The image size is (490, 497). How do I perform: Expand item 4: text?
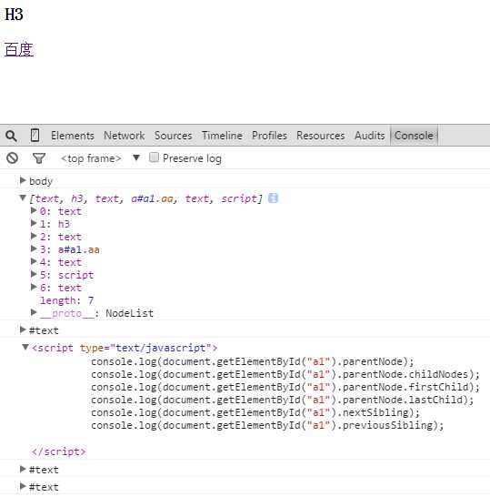(x=34, y=261)
